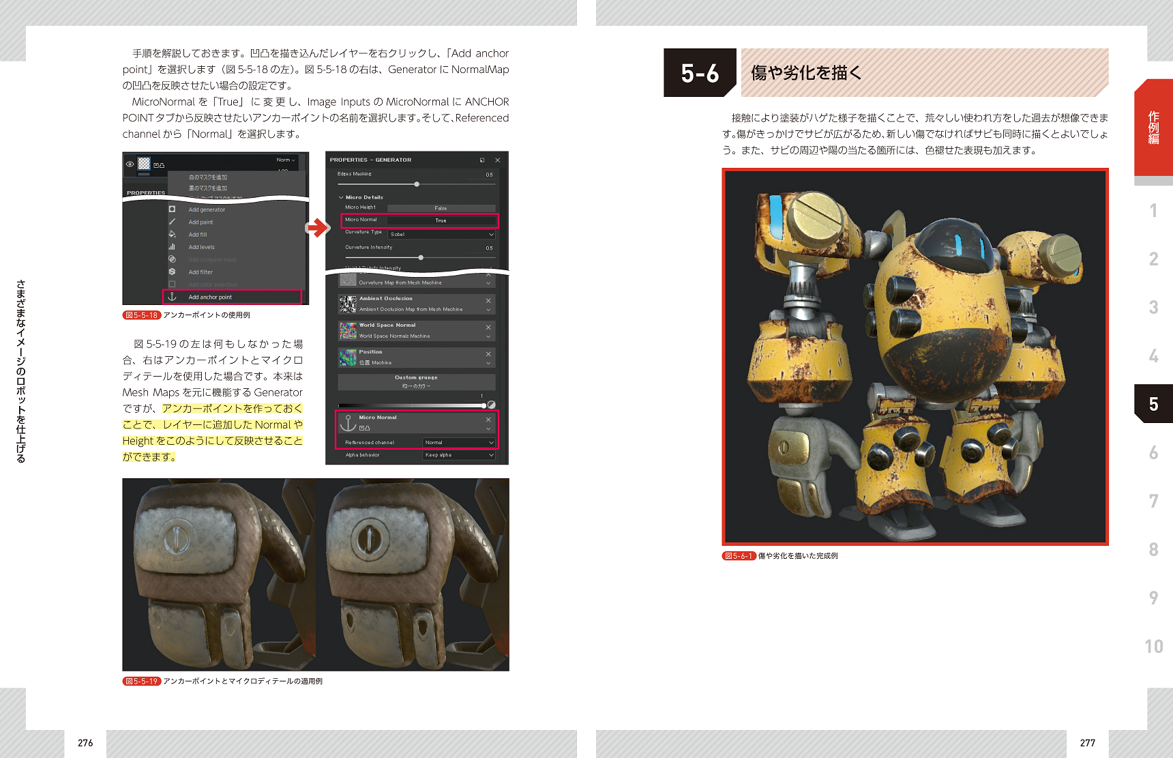Click the Edges Masking slider handle
The width and height of the screenshot is (1173, 758).
[x=417, y=184]
